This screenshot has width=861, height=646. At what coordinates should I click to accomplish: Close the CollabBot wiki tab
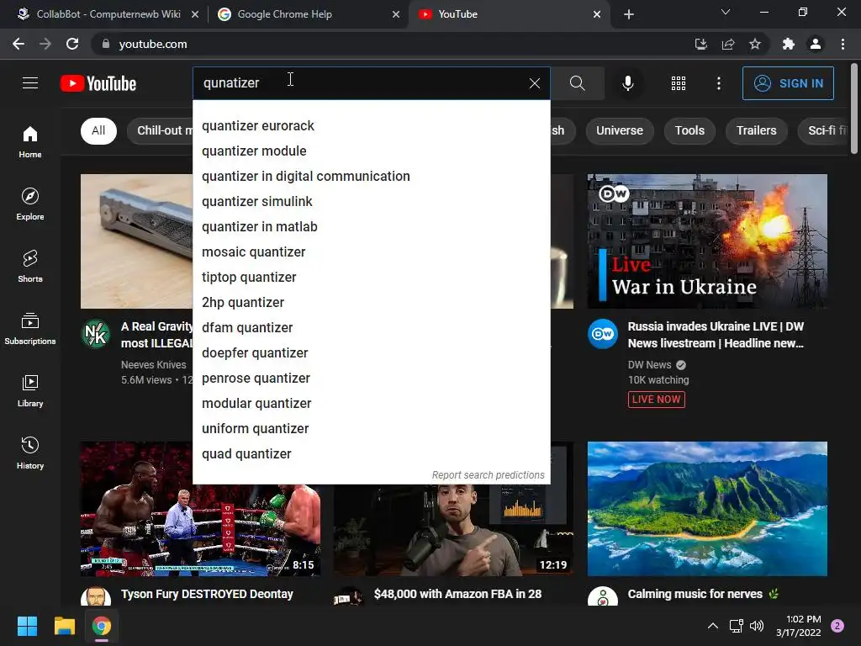195,14
